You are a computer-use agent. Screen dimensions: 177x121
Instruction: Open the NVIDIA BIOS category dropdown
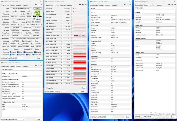pyautogui.click(x=155, y=8)
